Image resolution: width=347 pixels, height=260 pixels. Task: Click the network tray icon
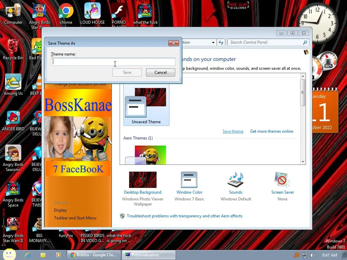click(305, 255)
